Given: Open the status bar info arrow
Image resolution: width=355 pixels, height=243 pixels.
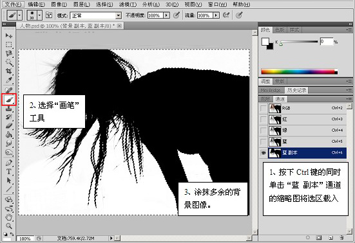Looking at the screenshot, I should tap(111, 238).
